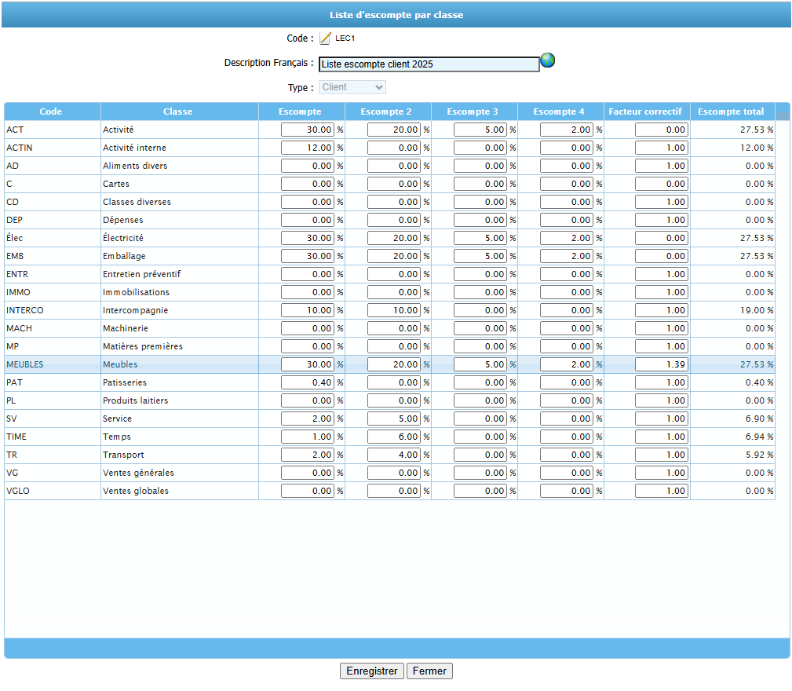The width and height of the screenshot is (792, 691).
Task: Edit Escompte 2 field for ACT row
Action: coord(394,130)
